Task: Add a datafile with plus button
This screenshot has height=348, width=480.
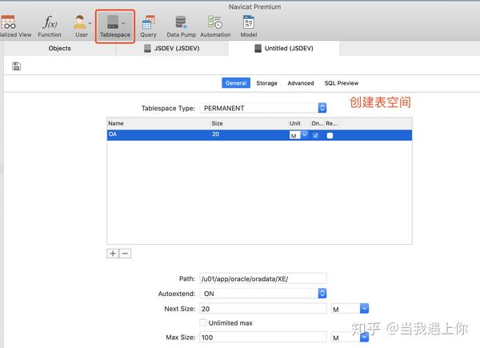Action: pyautogui.click(x=113, y=254)
